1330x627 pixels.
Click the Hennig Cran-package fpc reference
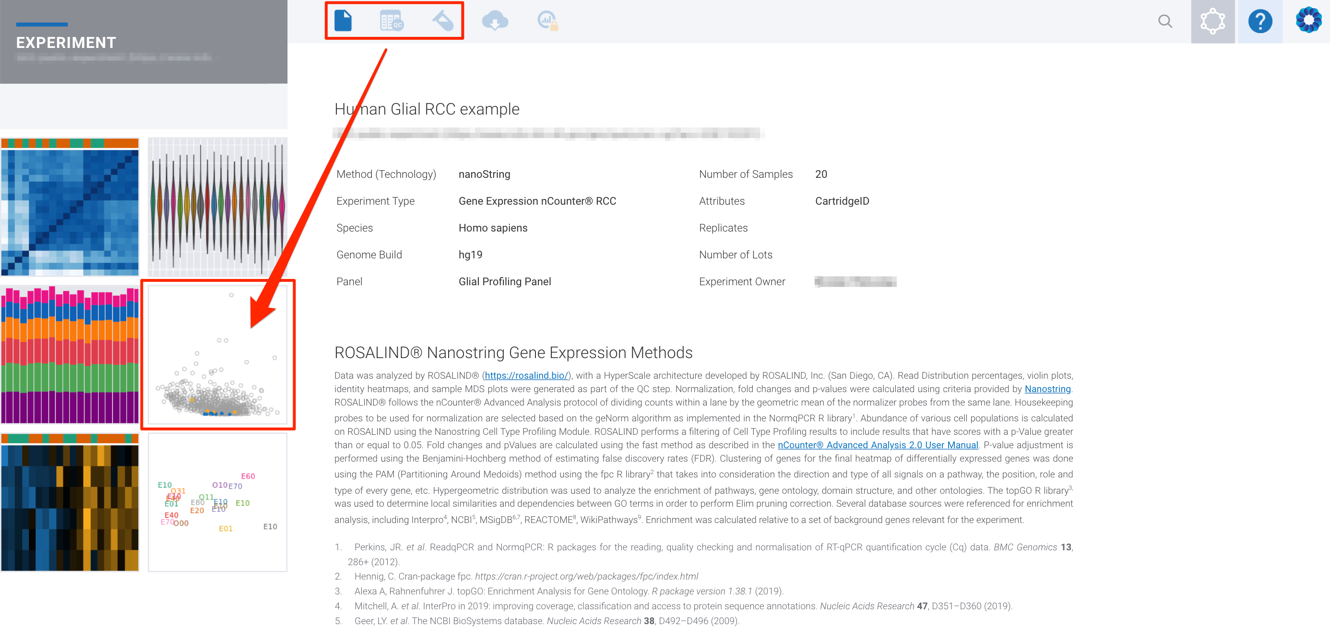(x=516, y=577)
